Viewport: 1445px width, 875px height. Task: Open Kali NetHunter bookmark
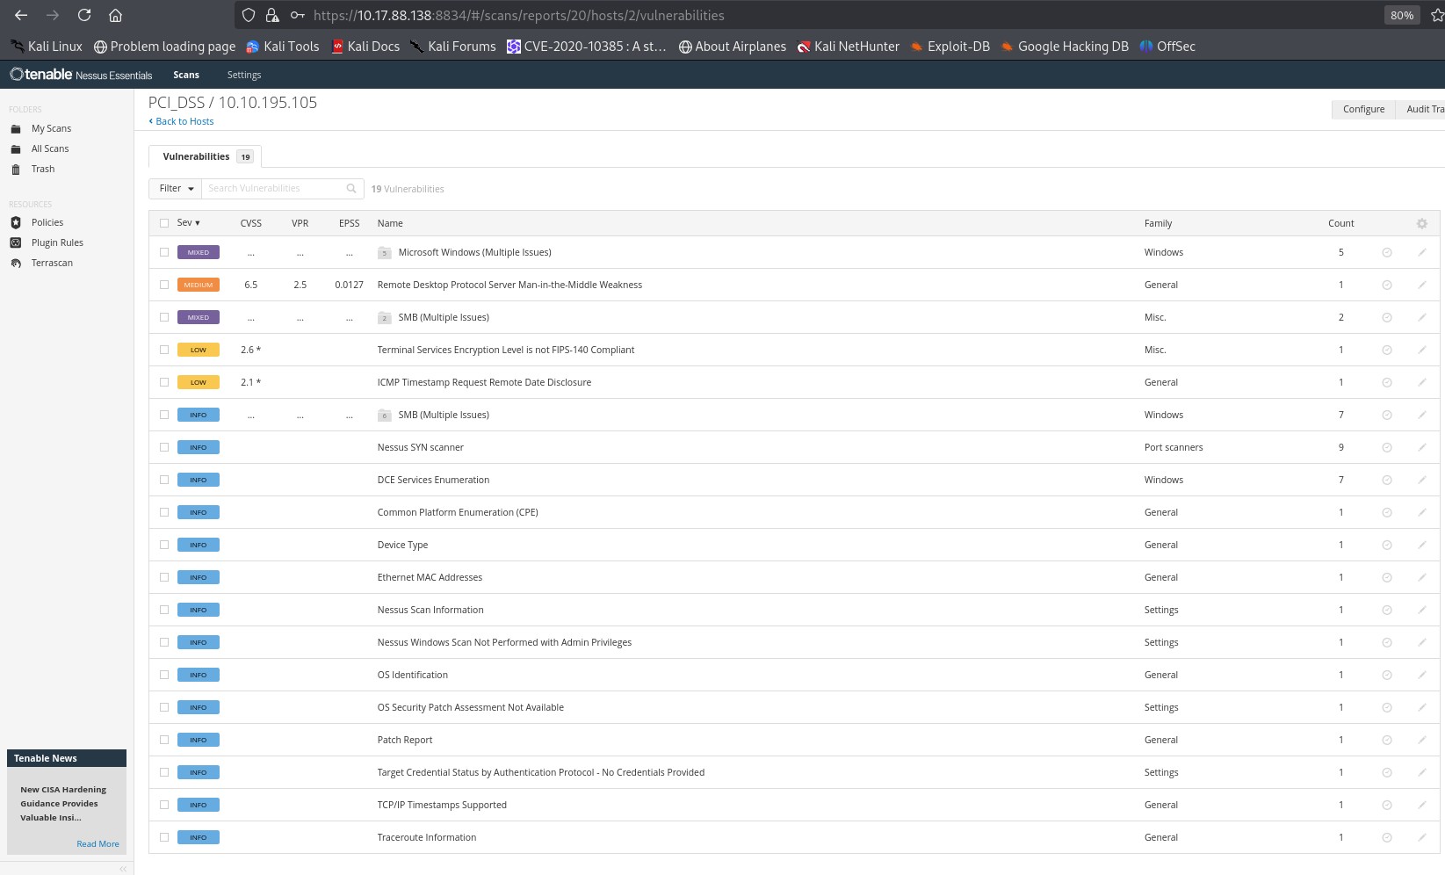coord(849,47)
